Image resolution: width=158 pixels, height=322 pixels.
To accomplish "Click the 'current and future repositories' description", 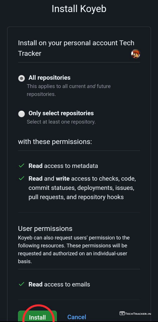I will tap(68, 90).
